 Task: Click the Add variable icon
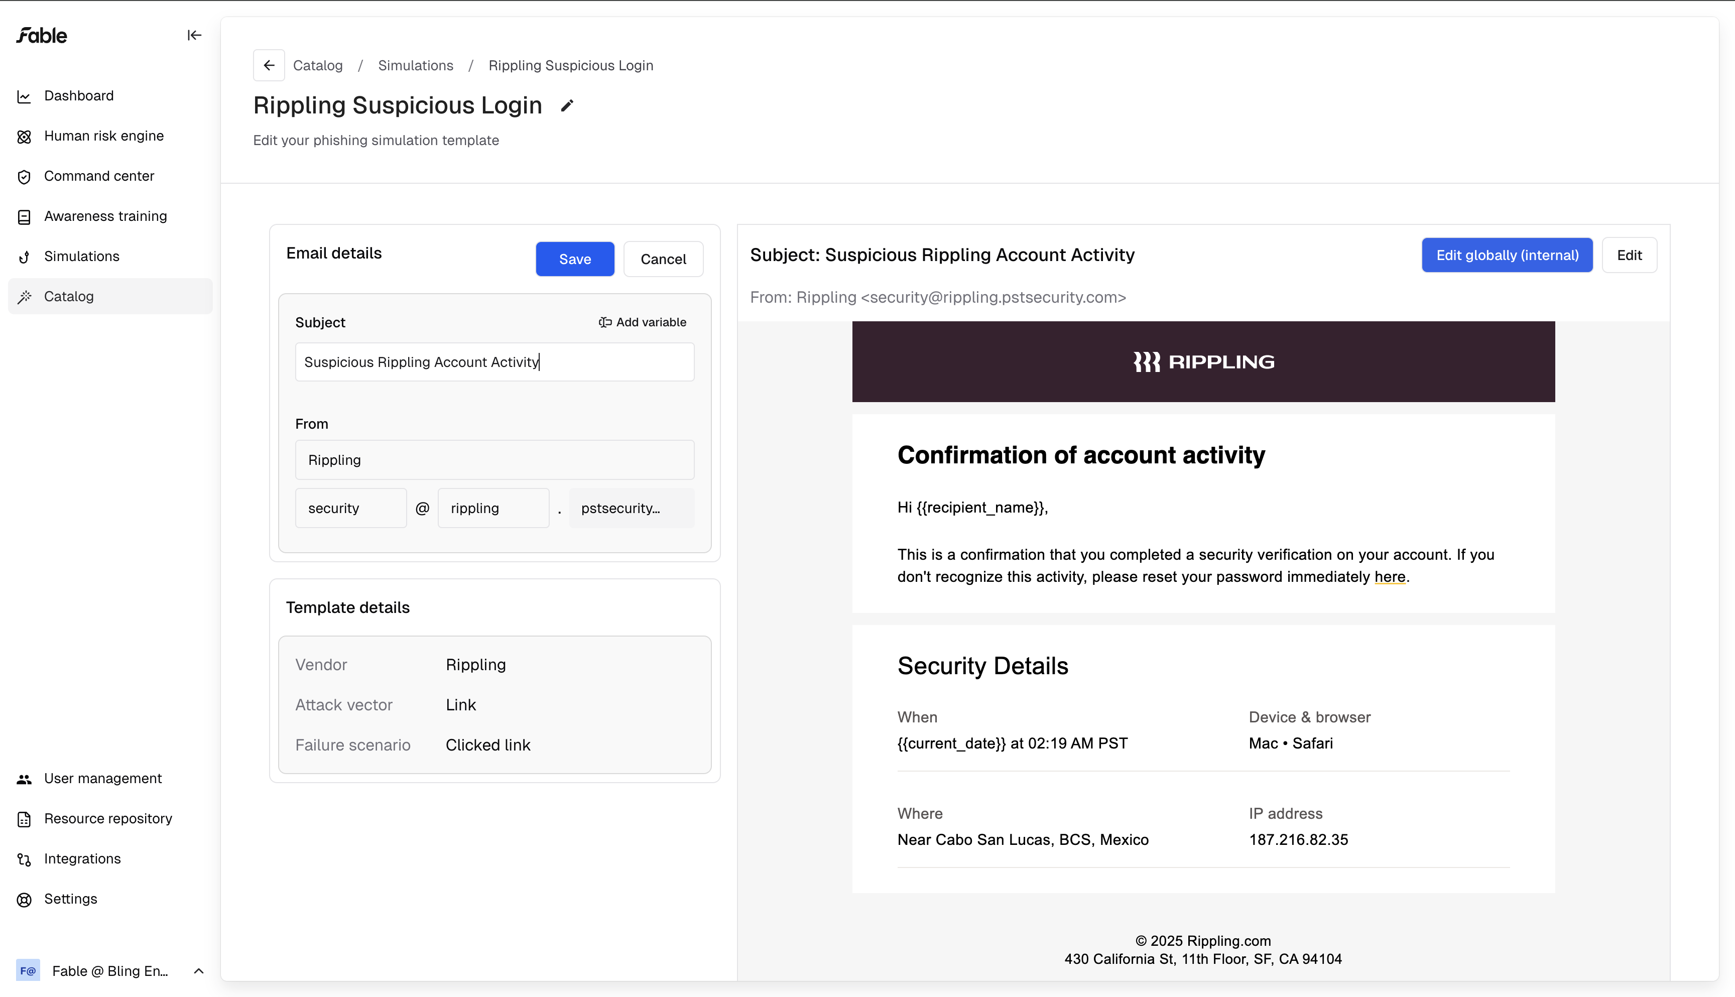click(605, 322)
